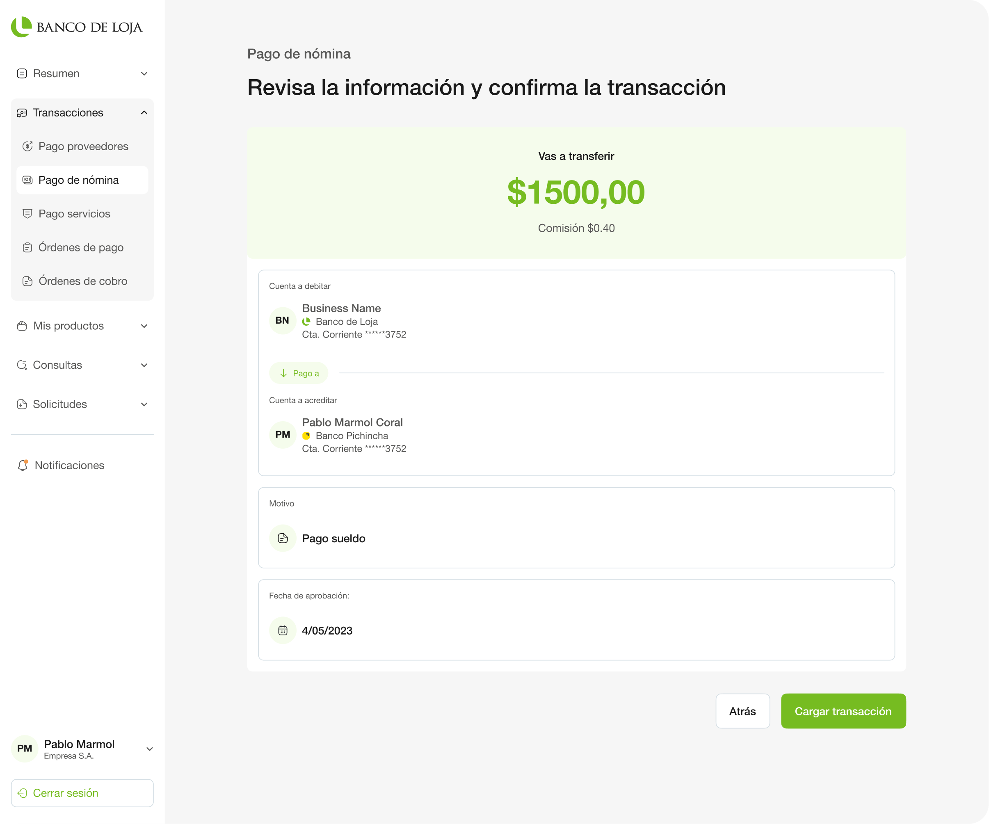989x824 pixels.
Task: Go back with the Atrás button
Action: pyautogui.click(x=742, y=711)
